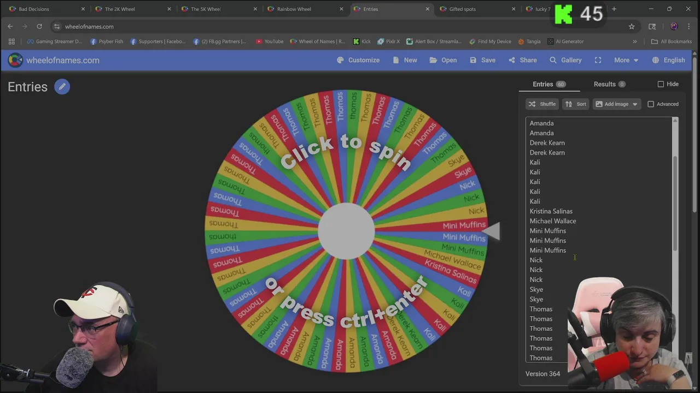Open the extensions panel icon

[x=652, y=26]
